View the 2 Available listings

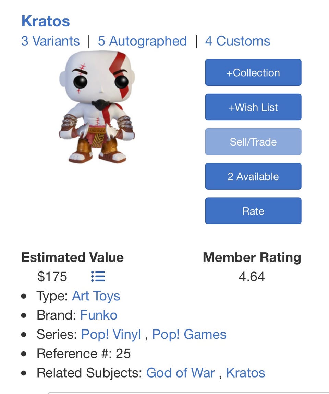(253, 176)
